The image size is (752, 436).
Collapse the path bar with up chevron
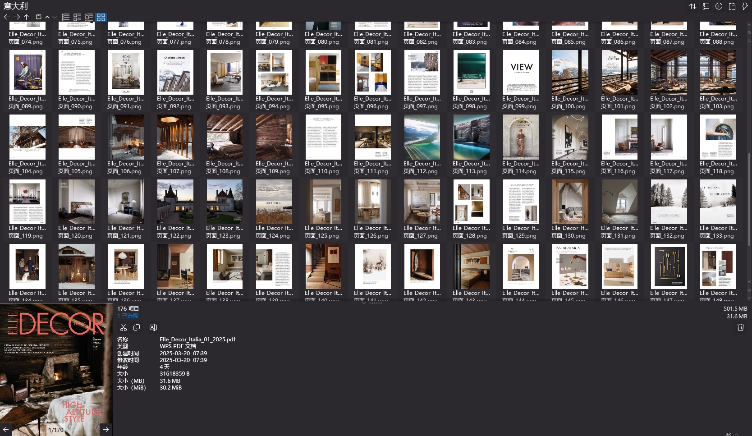(x=47, y=17)
